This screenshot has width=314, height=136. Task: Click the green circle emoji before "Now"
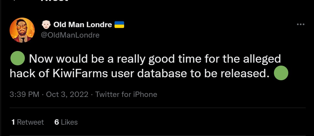[x=17, y=59]
